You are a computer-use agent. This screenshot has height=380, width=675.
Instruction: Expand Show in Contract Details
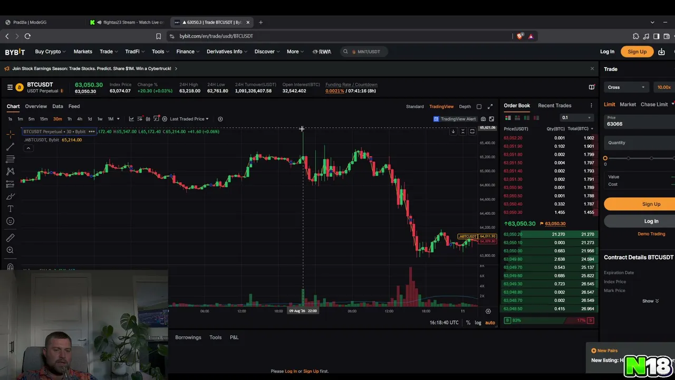(650, 301)
